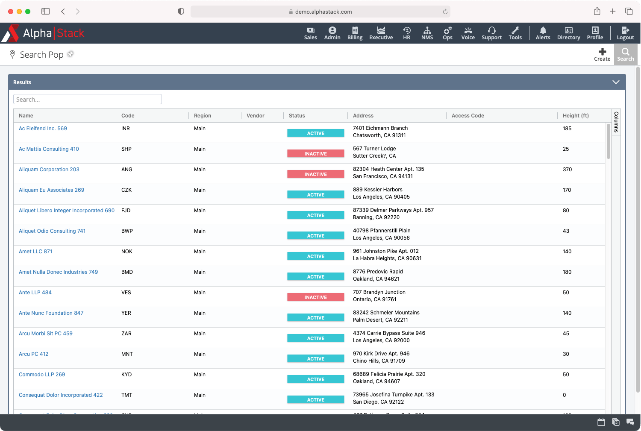Screen dimensions: 641x431
Task: Open the windows stack icon in bottom bar
Action: click(x=616, y=422)
